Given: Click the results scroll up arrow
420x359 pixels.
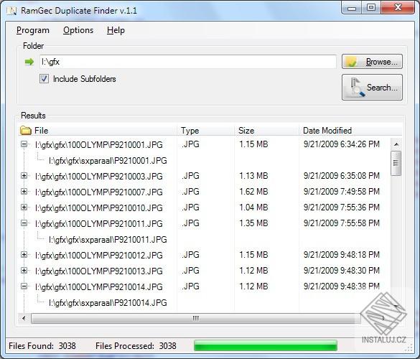Looking at the screenshot, I should pos(396,144).
